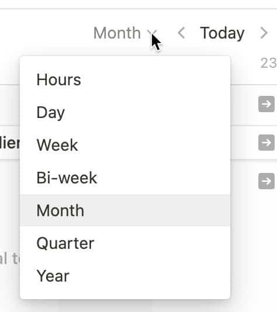Click the previous period left arrow

pyautogui.click(x=182, y=33)
